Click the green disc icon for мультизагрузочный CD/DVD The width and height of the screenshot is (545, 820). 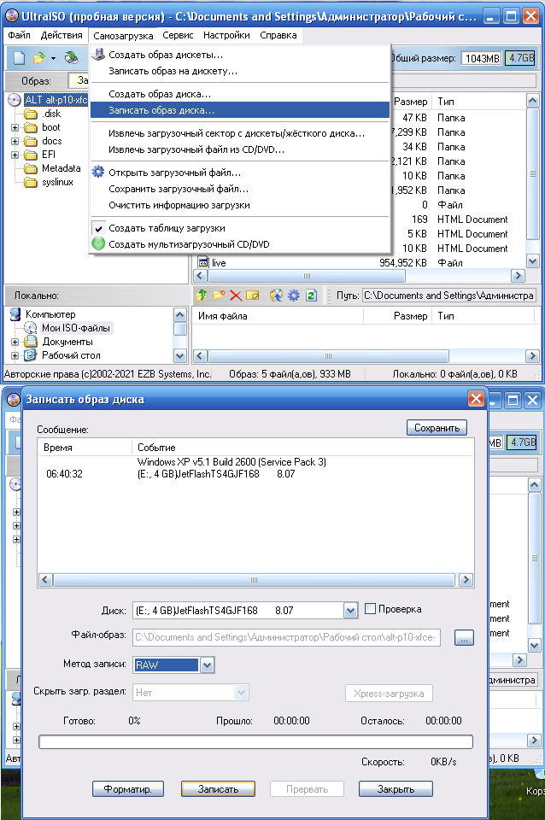point(97,243)
